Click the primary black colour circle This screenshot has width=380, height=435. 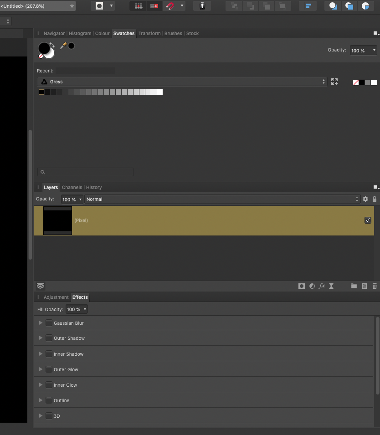[x=44, y=48]
